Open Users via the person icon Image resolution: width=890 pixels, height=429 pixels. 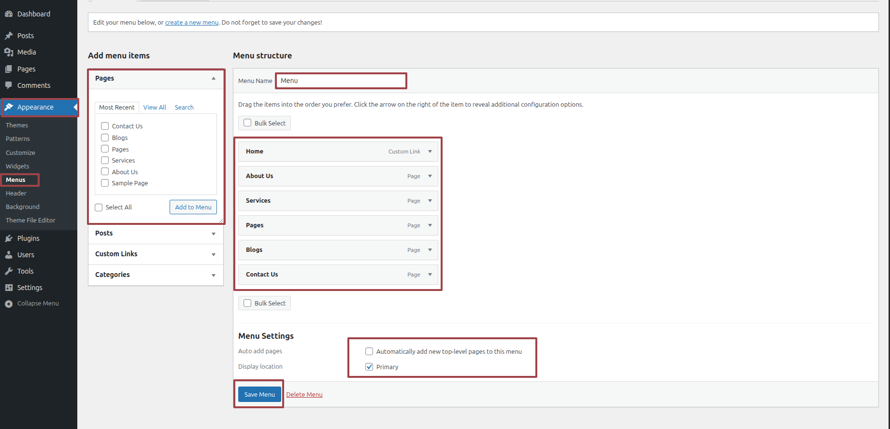coord(9,255)
